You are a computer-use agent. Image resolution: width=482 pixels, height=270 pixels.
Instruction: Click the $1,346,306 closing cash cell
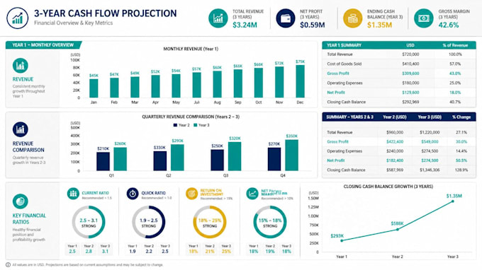click(x=430, y=170)
